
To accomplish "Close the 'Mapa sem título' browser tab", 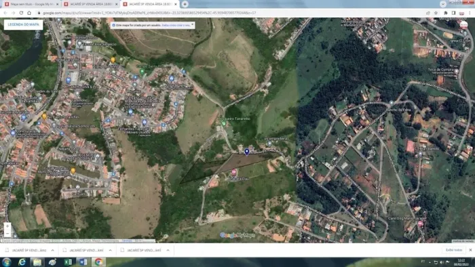I will coord(57,4).
